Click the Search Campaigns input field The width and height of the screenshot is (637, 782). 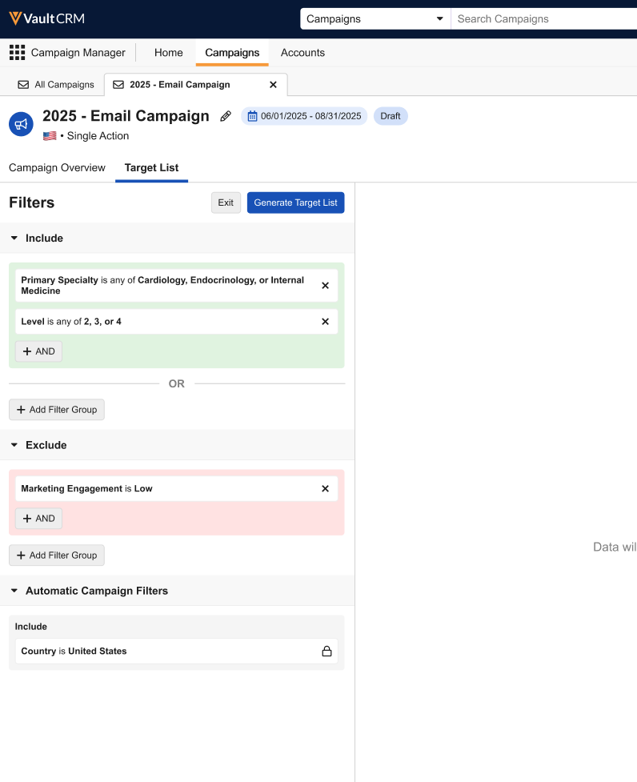[x=544, y=19]
